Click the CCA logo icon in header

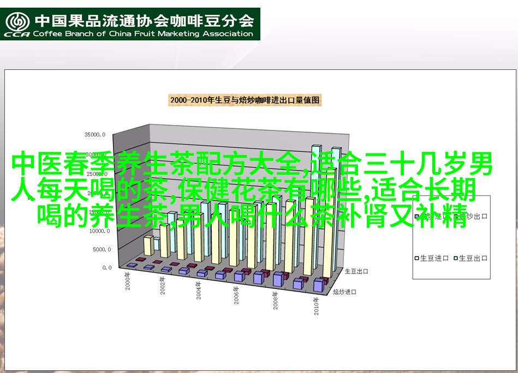pos(18,23)
